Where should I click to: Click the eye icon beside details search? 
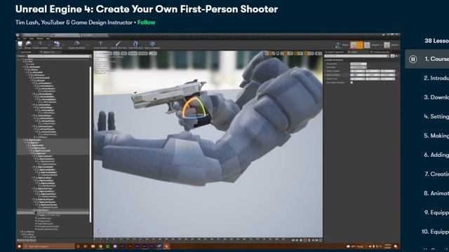(x=396, y=56)
